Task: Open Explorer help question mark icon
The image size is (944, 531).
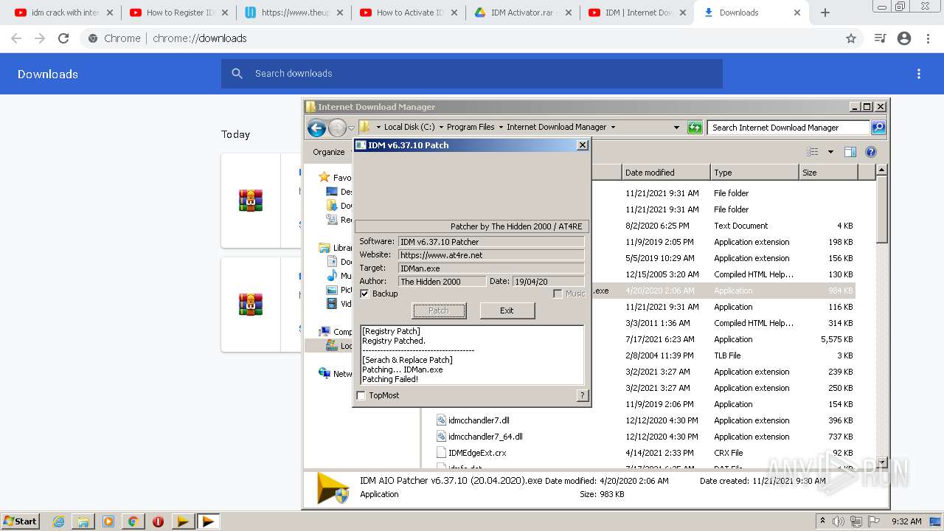Action: tap(871, 152)
